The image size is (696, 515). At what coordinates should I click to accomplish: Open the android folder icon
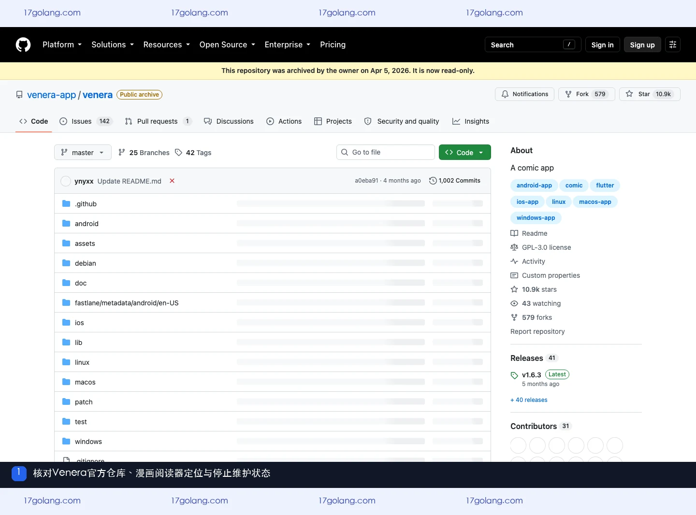pos(66,224)
